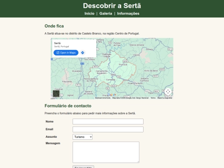Click the Cernache do Bonjardim map label

(x=102, y=72)
